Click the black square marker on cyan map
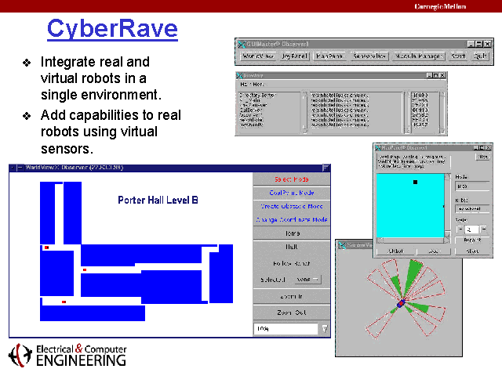 (416, 183)
